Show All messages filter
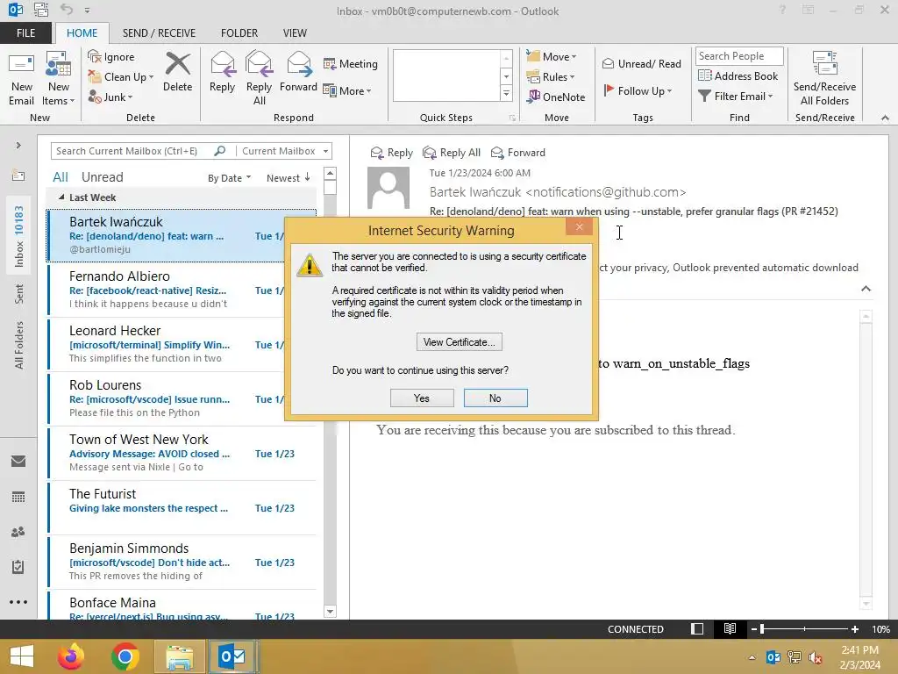The height and width of the screenshot is (674, 898). 61,177
